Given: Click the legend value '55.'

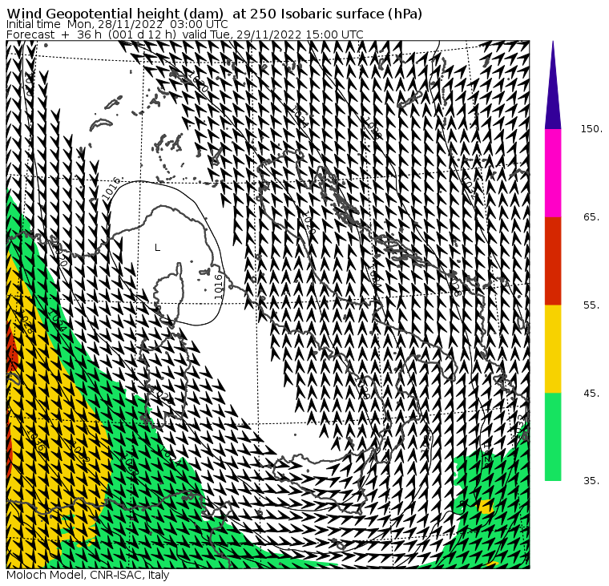Looking at the screenshot, I should tap(592, 305).
